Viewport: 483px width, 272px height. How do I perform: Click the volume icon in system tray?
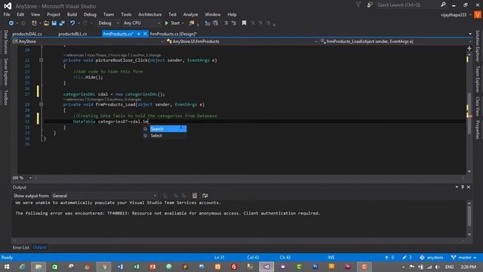pyautogui.click(x=438, y=267)
